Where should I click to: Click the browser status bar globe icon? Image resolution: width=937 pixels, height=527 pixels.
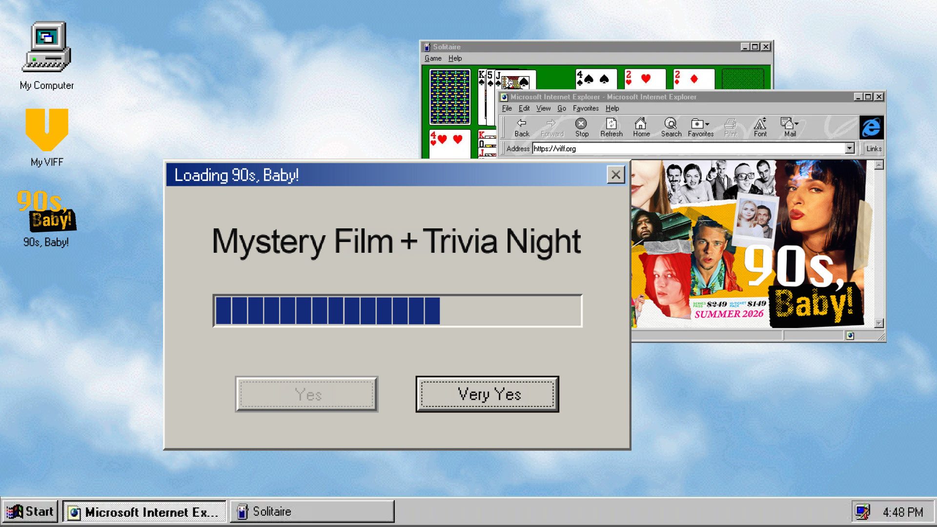click(850, 336)
